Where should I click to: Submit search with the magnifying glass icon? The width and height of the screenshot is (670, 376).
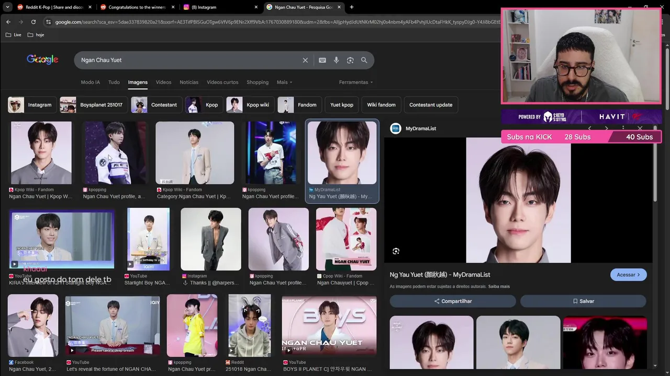tap(364, 60)
